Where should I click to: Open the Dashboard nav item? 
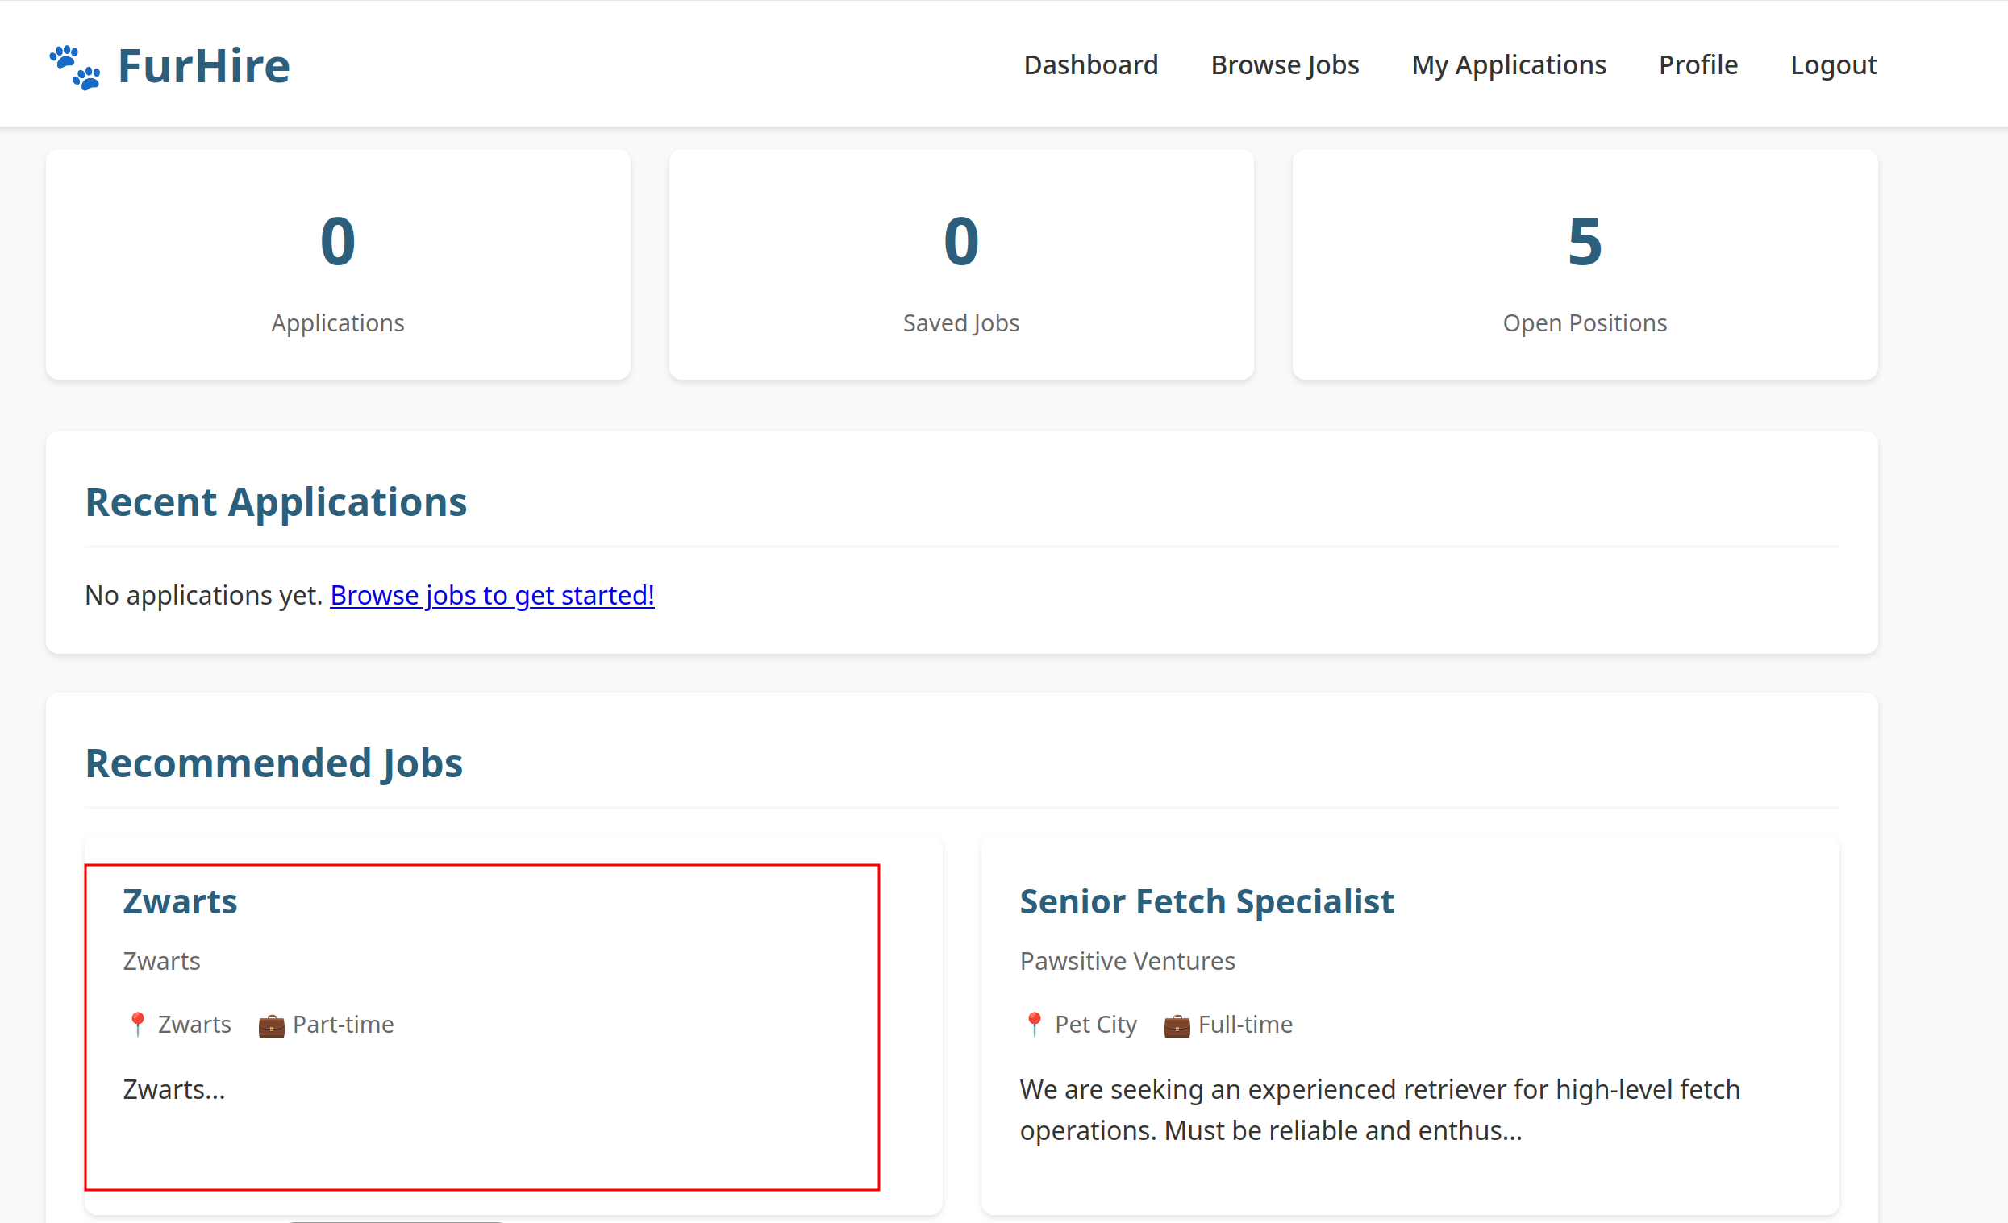coord(1090,65)
